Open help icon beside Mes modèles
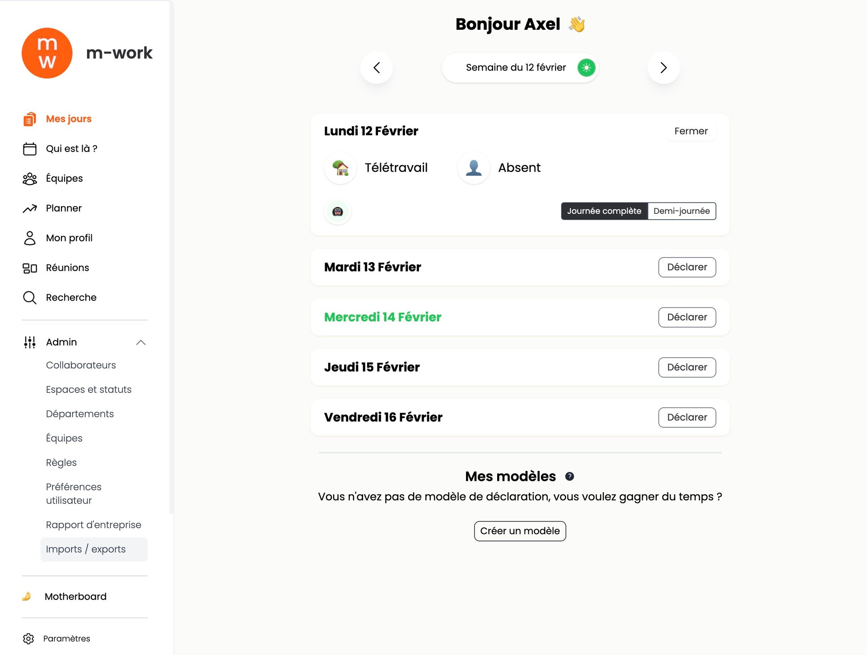 pyautogui.click(x=570, y=476)
